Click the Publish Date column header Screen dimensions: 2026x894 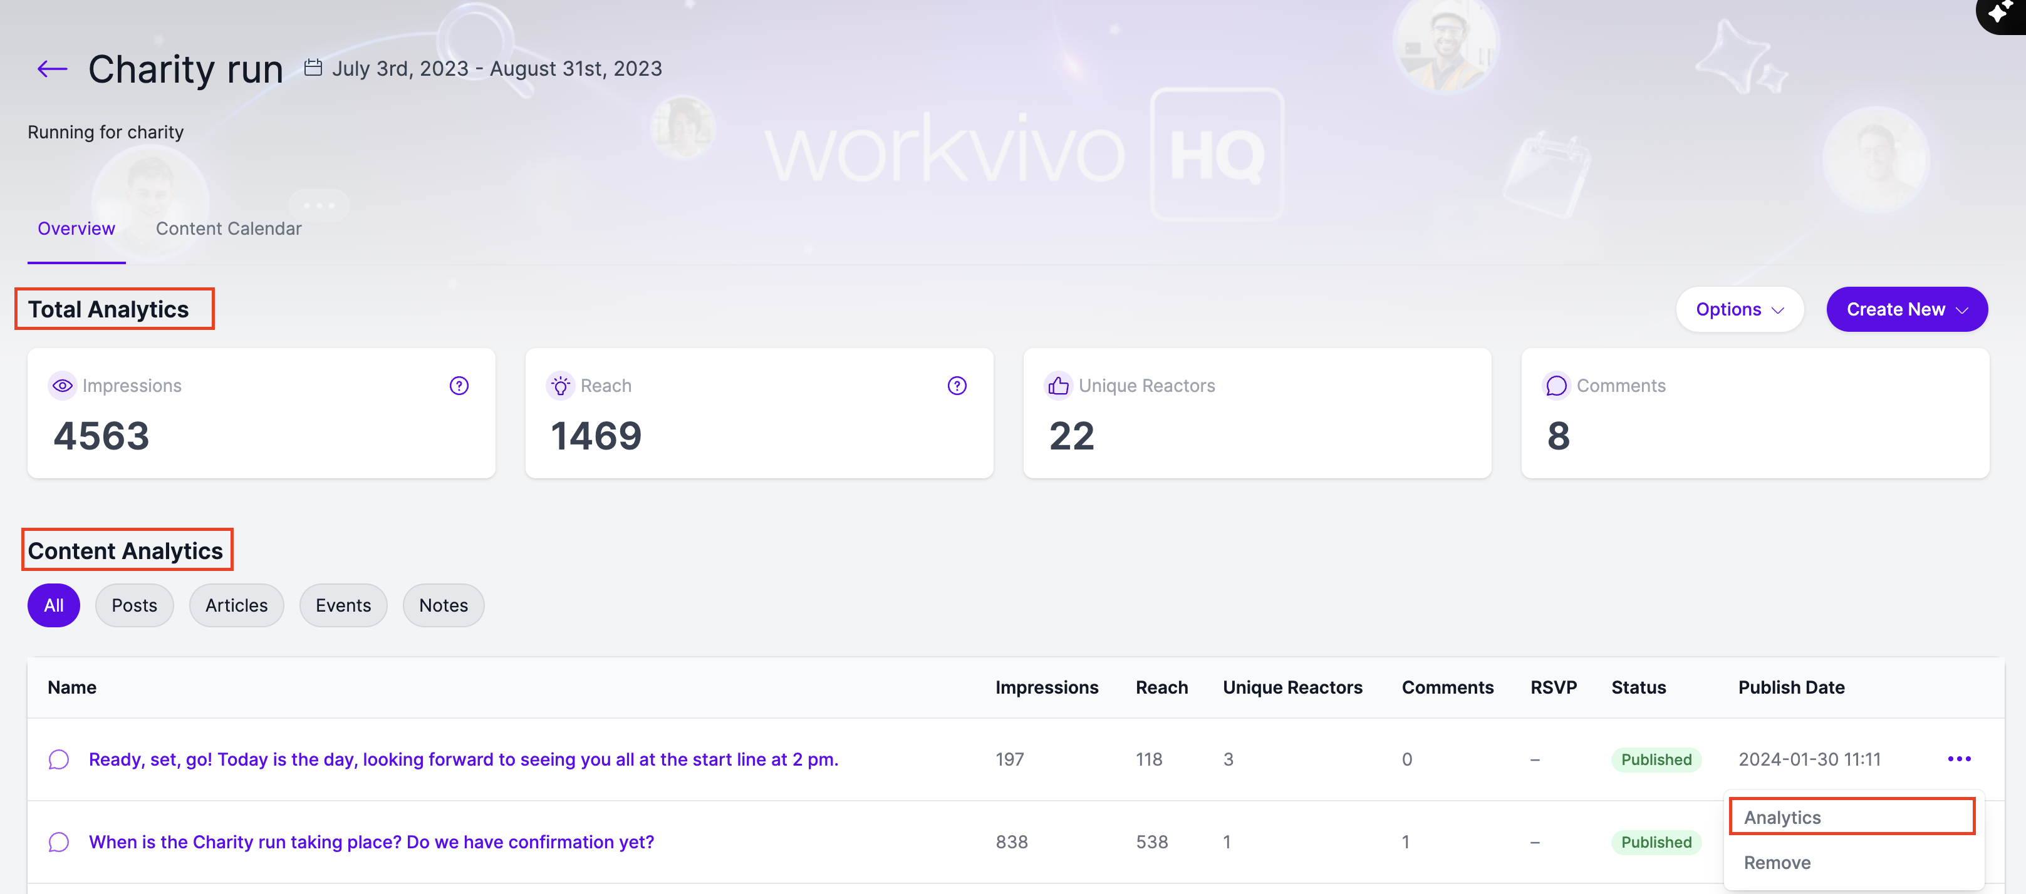[1791, 687]
